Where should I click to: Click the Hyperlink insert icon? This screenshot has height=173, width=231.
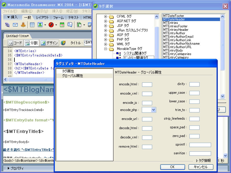click(x=7, y=25)
